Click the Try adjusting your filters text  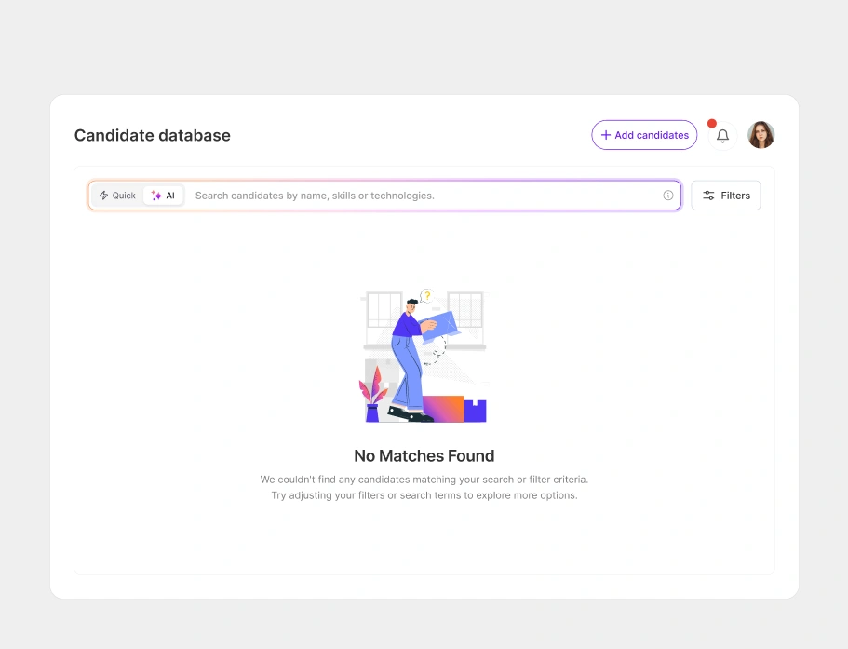point(424,495)
